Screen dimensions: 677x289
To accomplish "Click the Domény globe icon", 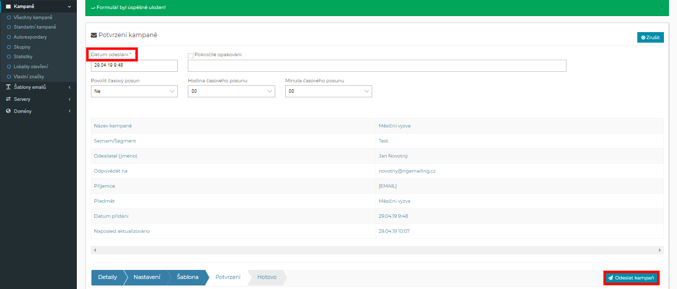I will coord(9,111).
